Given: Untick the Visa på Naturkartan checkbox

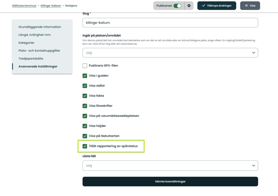Looking at the screenshot, I should point(85,136).
